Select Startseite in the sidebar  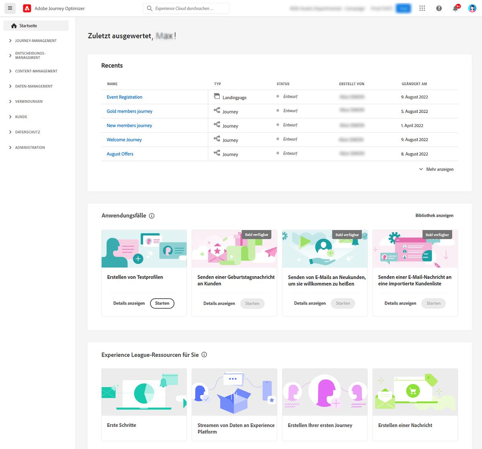(28, 25)
